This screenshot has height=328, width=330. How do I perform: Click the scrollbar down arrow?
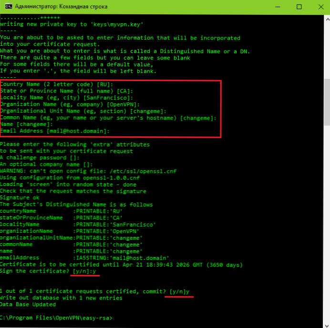[x=326, y=324]
